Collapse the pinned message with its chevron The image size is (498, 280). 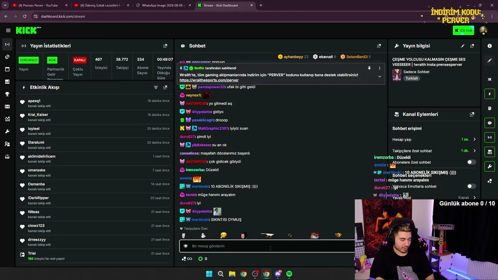pyautogui.click(x=380, y=76)
